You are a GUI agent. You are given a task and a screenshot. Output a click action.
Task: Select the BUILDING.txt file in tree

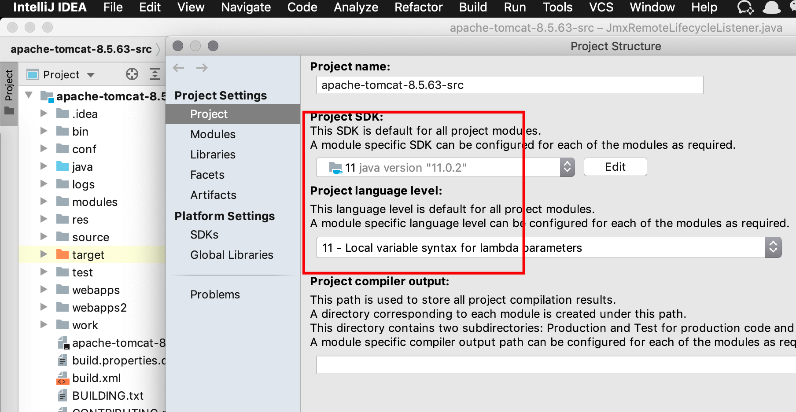point(107,396)
